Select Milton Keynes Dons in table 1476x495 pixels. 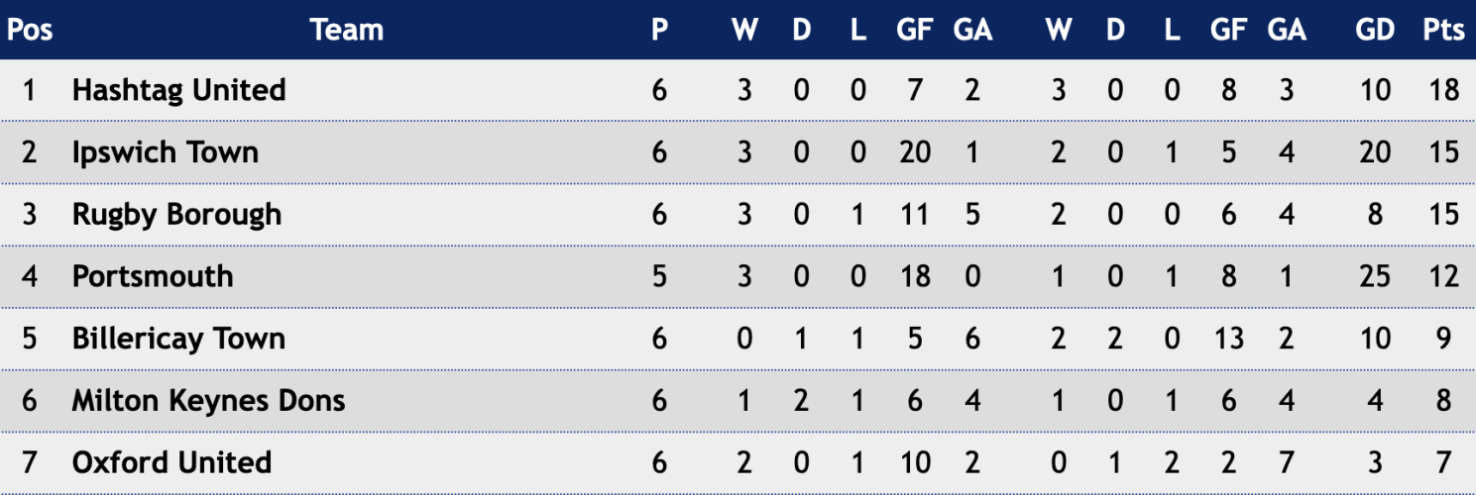pyautogui.click(x=208, y=401)
